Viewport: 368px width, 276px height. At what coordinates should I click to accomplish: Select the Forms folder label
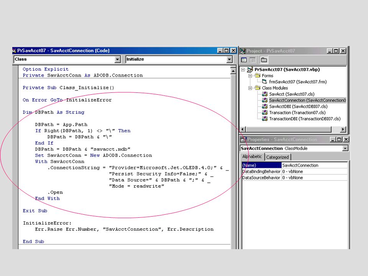pos(268,76)
